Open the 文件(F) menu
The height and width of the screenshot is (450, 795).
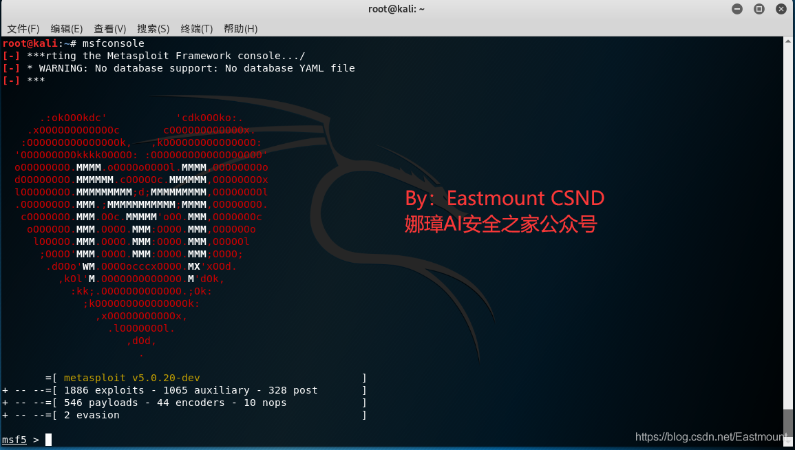pyautogui.click(x=23, y=29)
